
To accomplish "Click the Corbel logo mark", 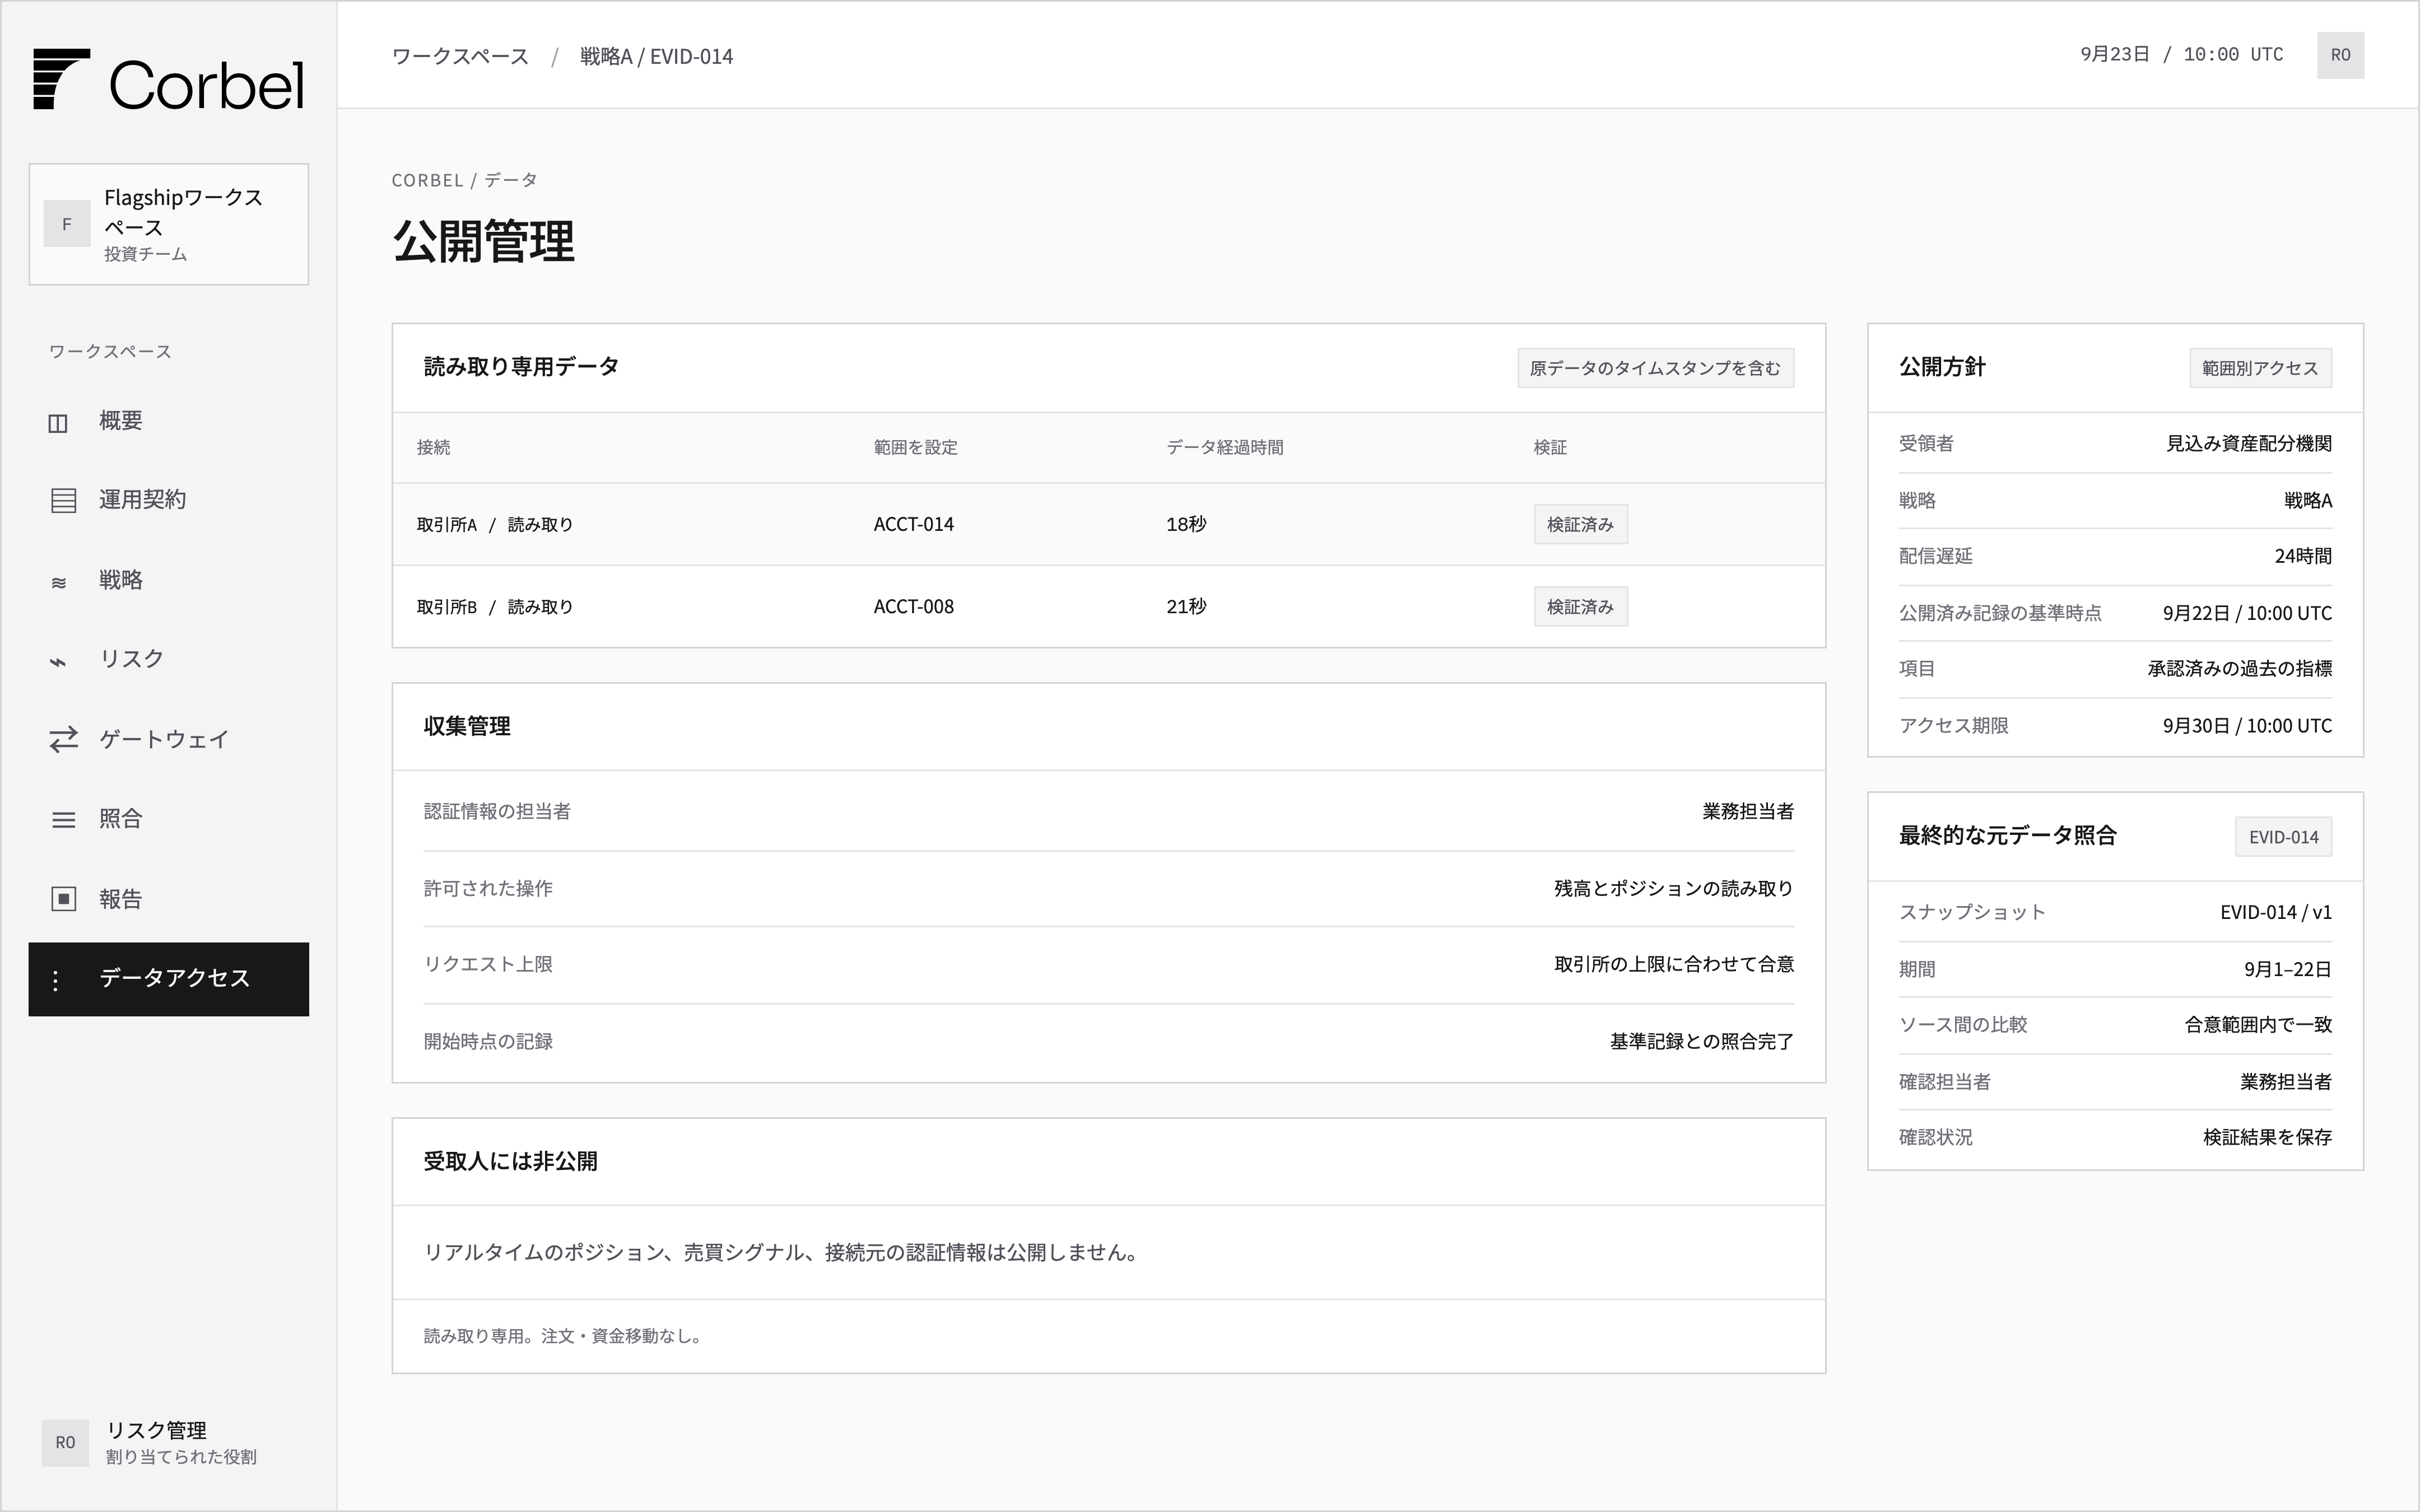I will tap(62, 79).
